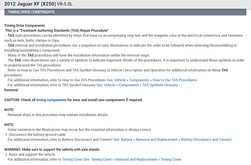This screenshot has width=251, height=165.
Task: Click the WARNING about axle stands
Action: (52, 149)
